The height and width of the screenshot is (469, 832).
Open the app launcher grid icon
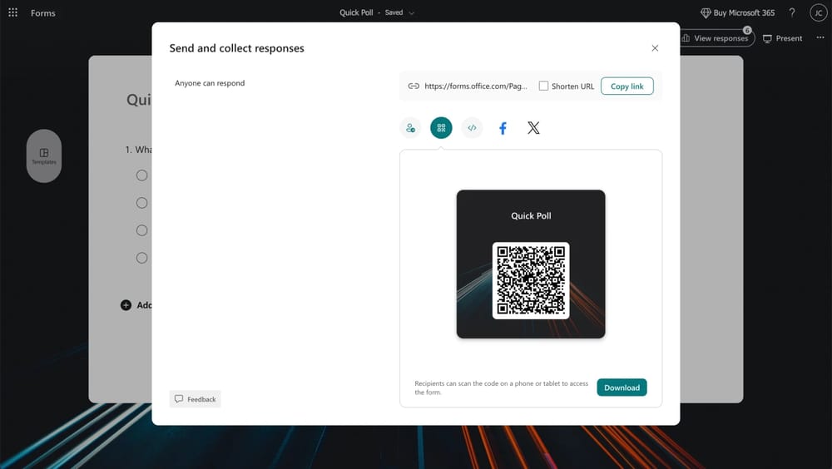[x=12, y=12]
